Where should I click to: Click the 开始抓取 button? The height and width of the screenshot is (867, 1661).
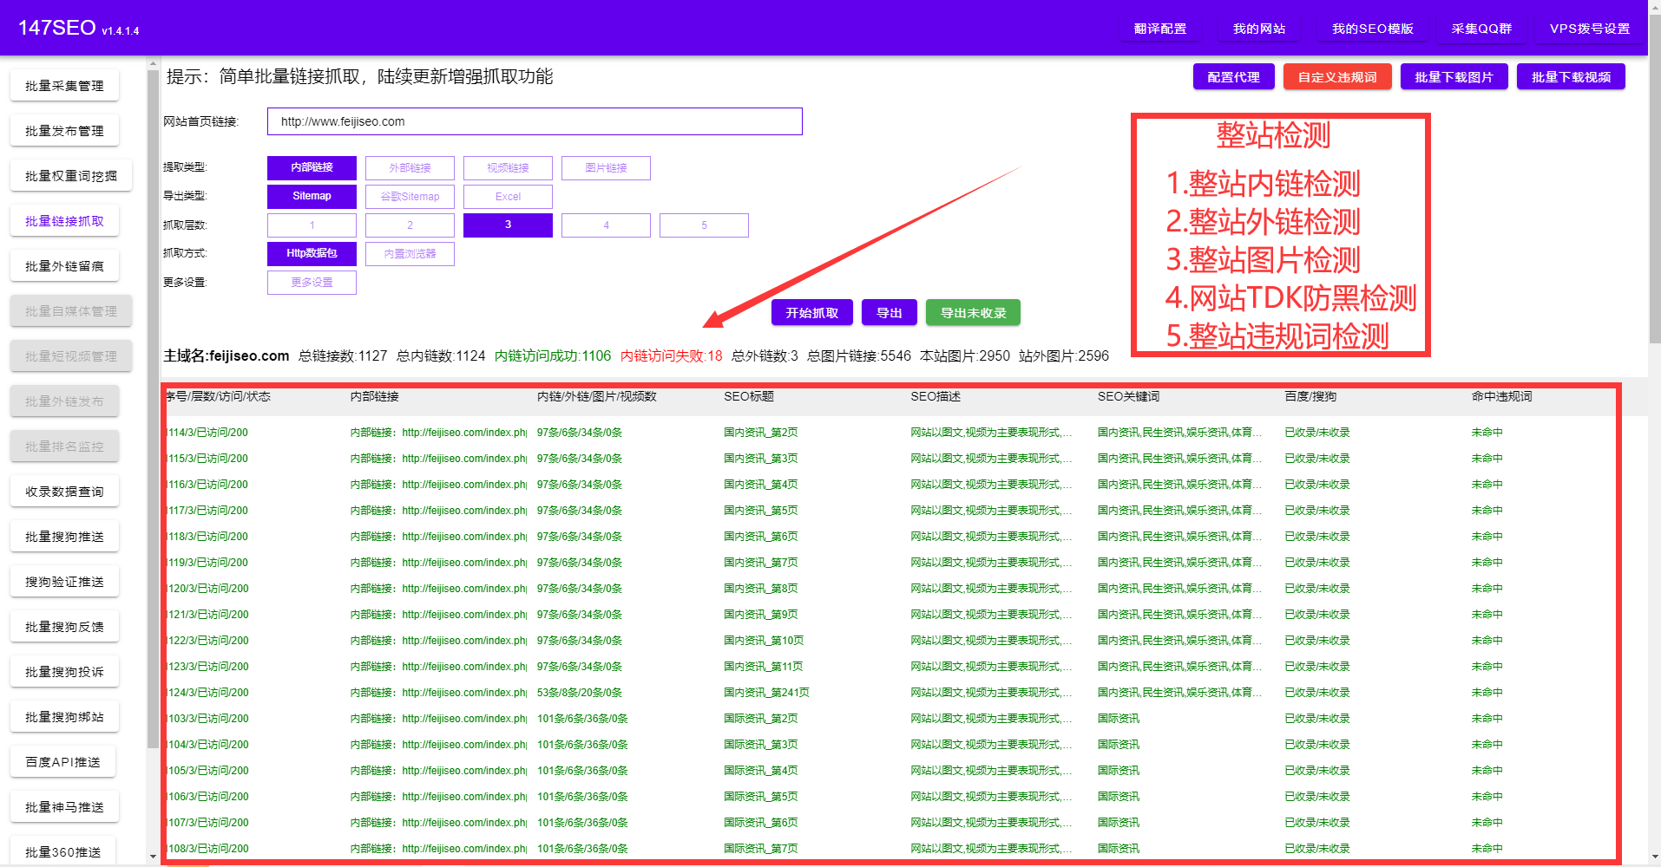[811, 312]
